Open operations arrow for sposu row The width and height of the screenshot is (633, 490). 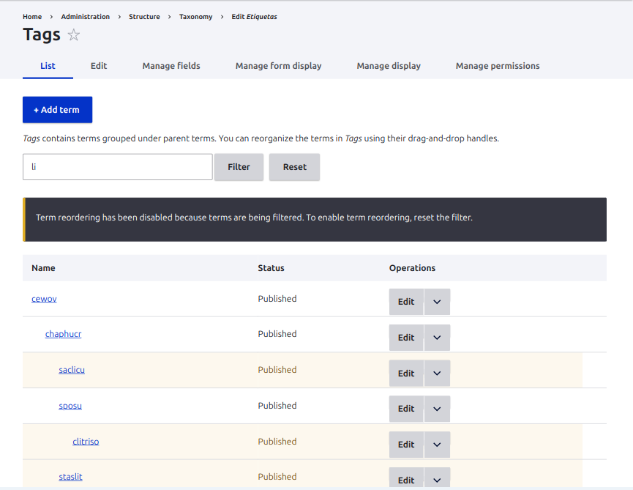pos(437,409)
